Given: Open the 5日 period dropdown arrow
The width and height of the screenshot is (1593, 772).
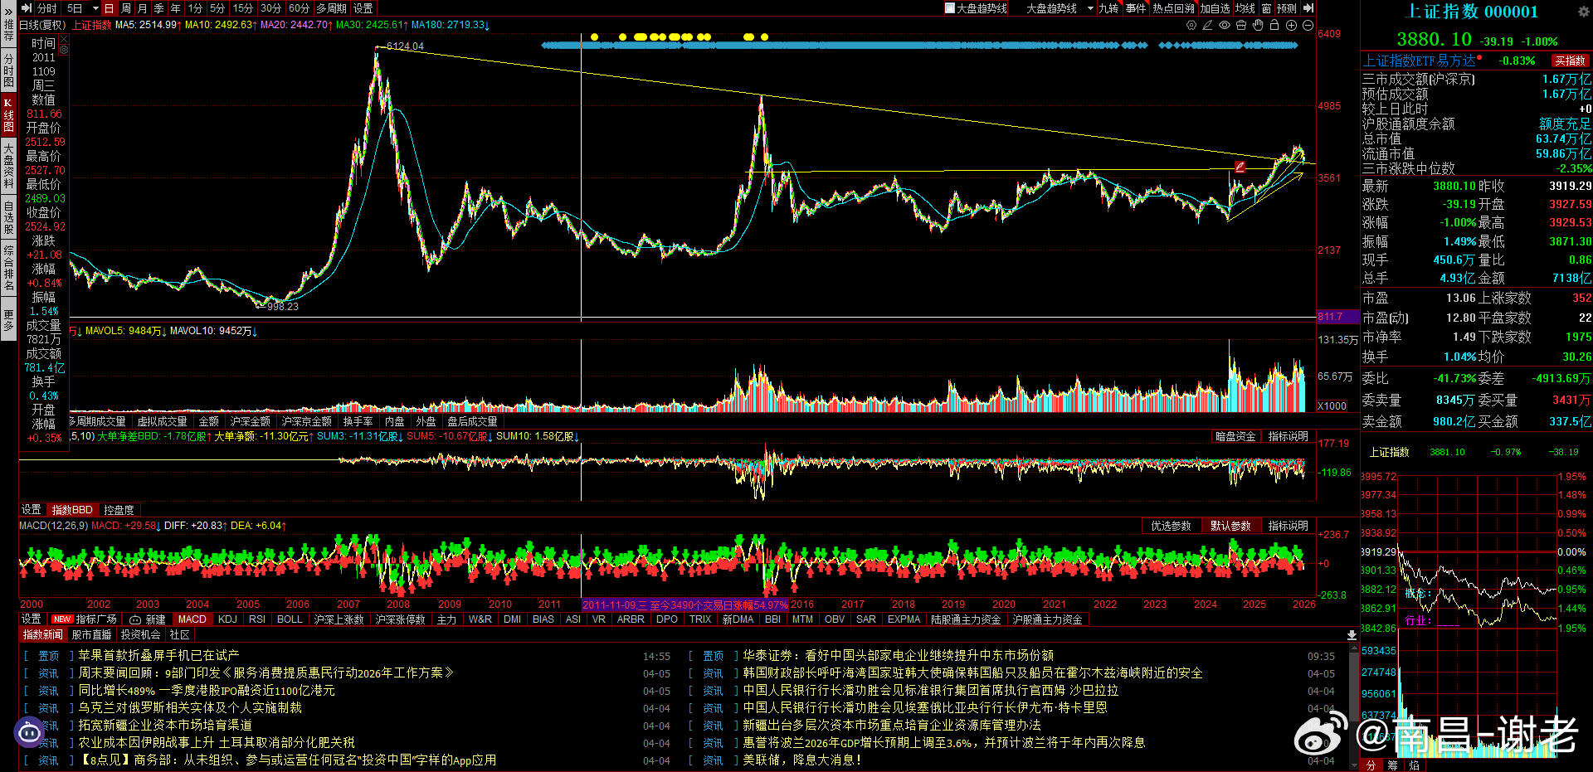Looking at the screenshot, I should pos(95,8).
